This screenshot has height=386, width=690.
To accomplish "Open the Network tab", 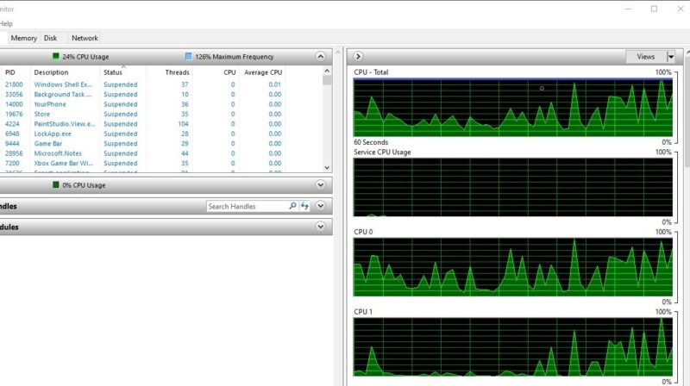I will pos(85,38).
